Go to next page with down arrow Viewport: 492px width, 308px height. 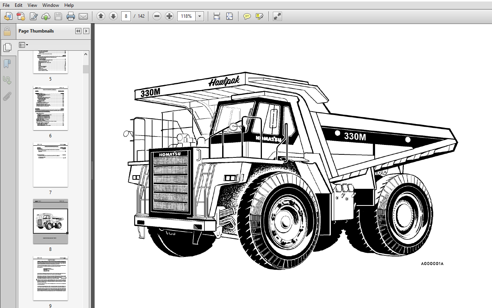113,16
